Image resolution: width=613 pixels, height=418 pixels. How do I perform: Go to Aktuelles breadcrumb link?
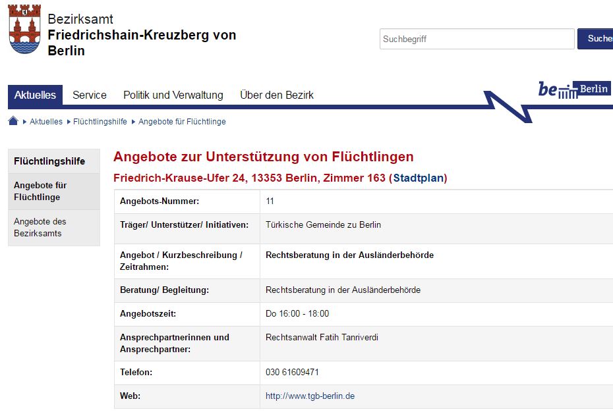click(46, 122)
